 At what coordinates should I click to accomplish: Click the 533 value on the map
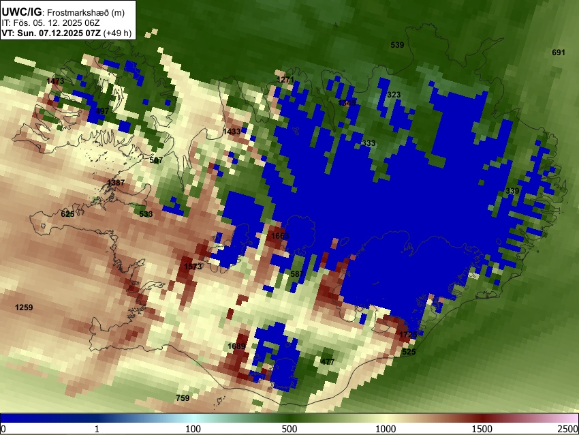coord(146,214)
